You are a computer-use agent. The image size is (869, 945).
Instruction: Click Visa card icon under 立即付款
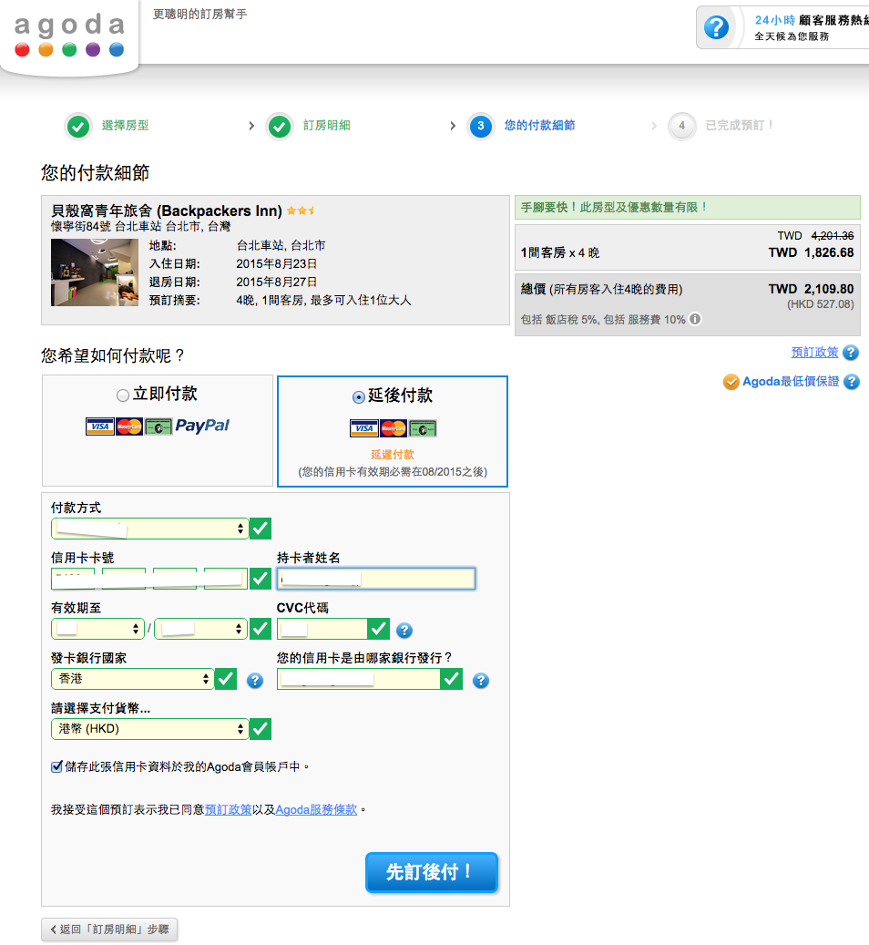(x=99, y=426)
